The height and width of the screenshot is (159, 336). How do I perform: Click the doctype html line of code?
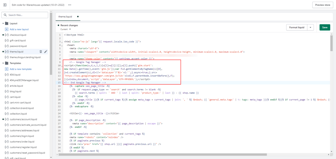[74, 35]
